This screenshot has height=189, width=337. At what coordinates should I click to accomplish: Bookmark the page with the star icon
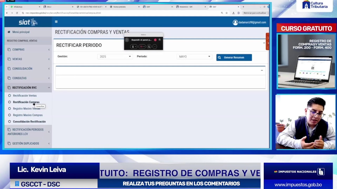pyautogui.click(x=226, y=13)
